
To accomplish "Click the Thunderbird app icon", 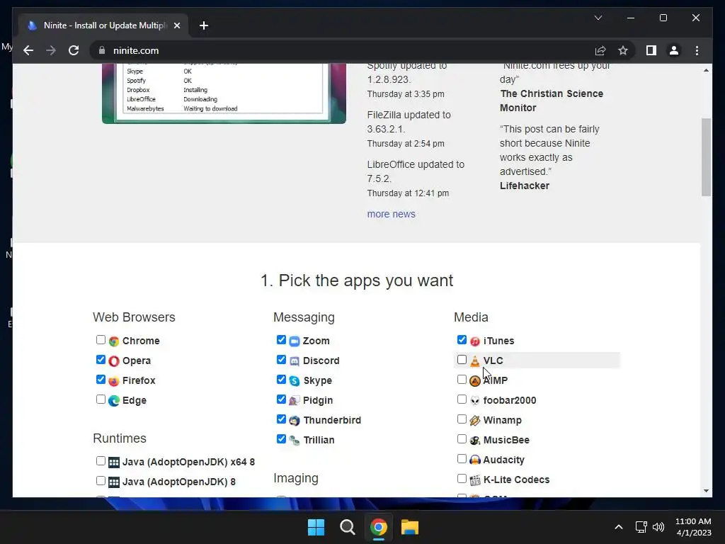I will [295, 421].
